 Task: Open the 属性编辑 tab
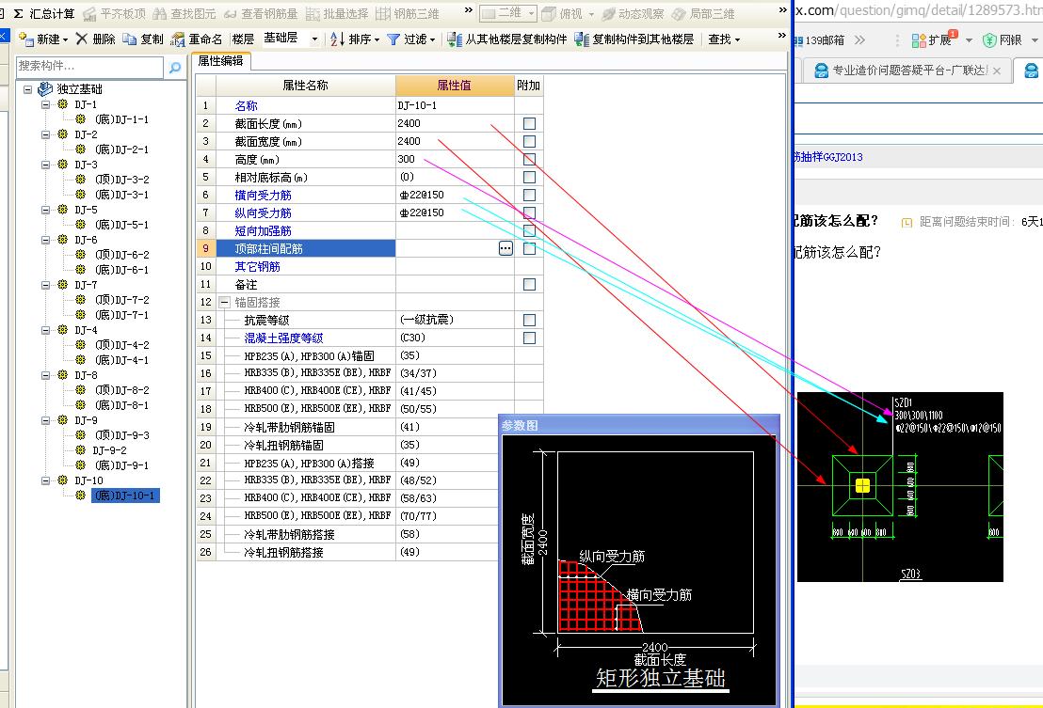(x=221, y=61)
